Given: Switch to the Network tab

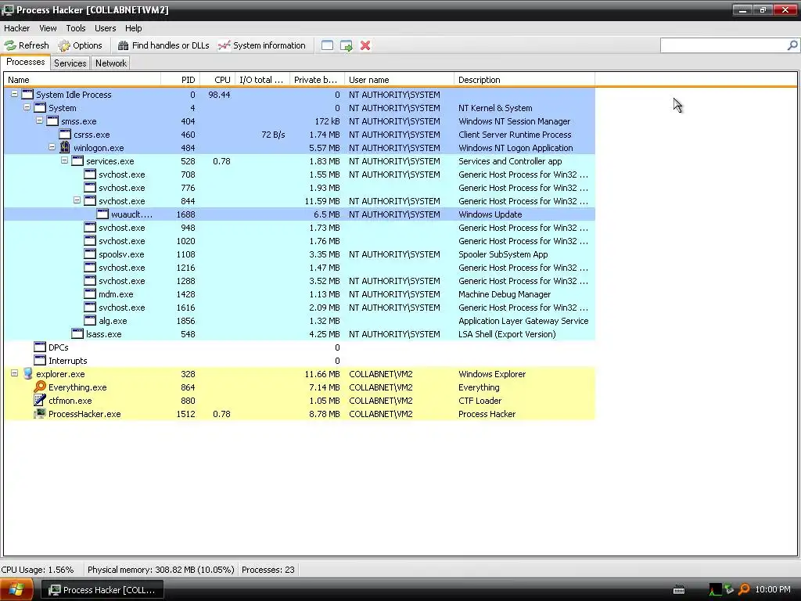Looking at the screenshot, I should coord(111,63).
